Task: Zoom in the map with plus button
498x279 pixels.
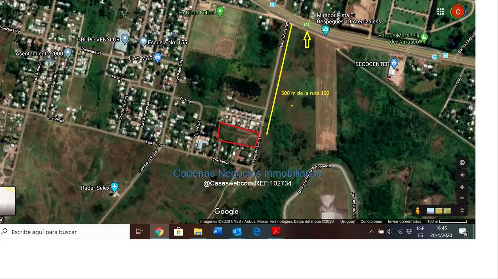Action: click(x=462, y=187)
